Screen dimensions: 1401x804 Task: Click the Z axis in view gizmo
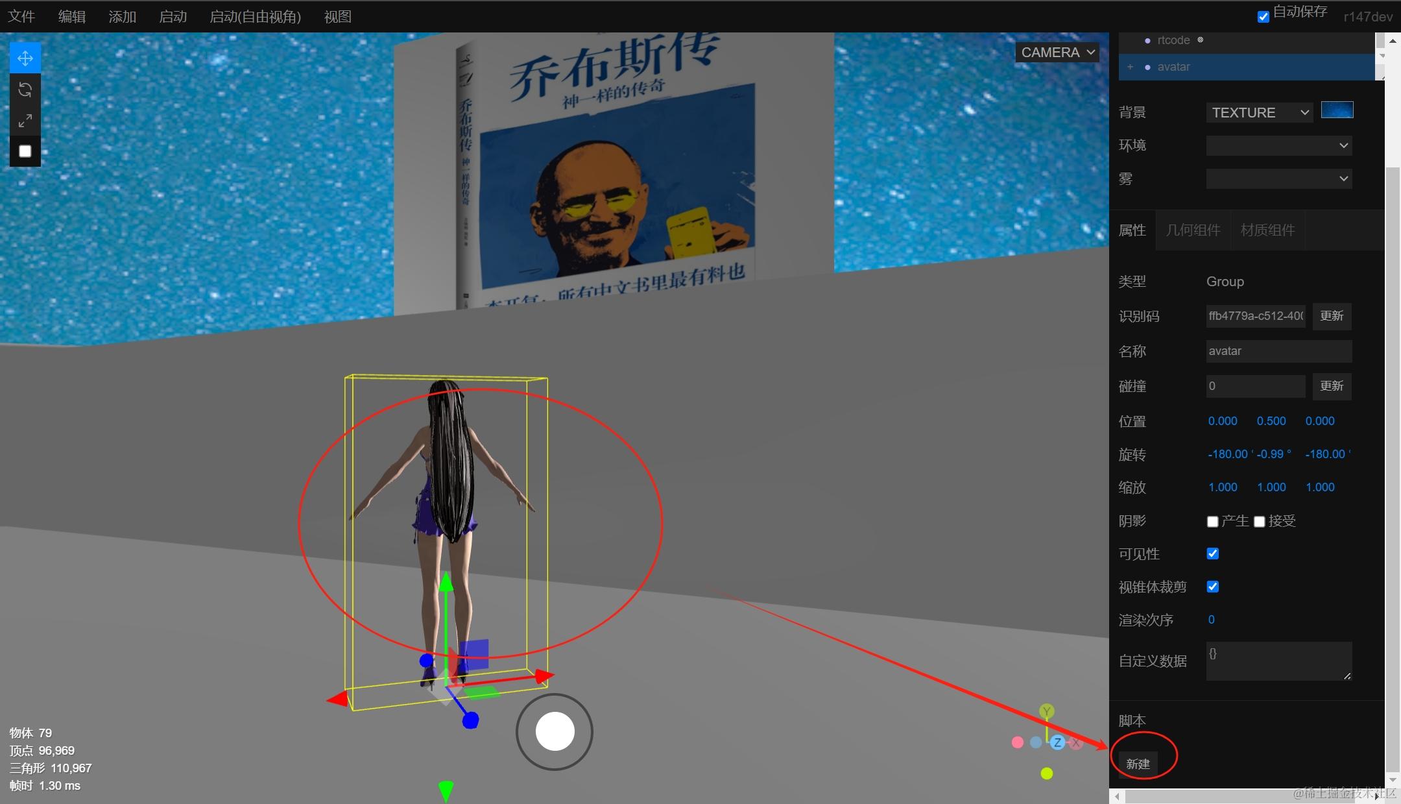pos(1057,742)
